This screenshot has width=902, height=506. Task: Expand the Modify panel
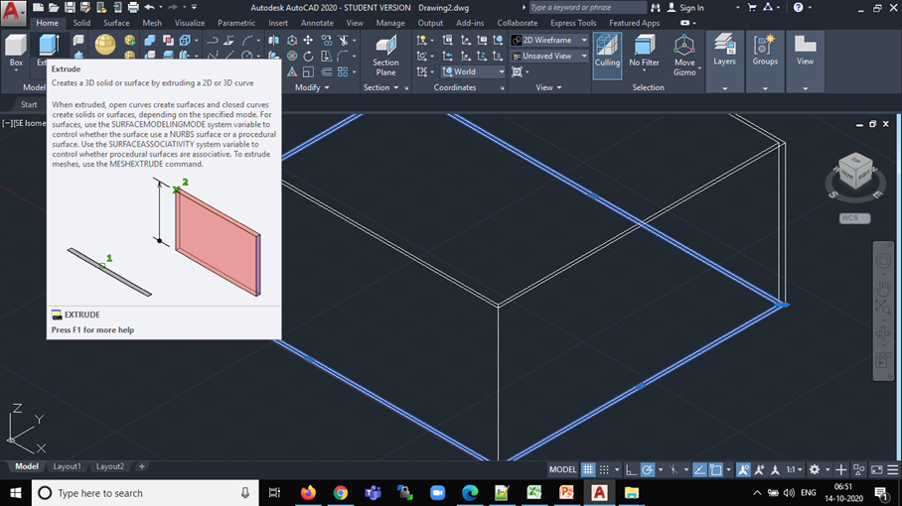[312, 87]
